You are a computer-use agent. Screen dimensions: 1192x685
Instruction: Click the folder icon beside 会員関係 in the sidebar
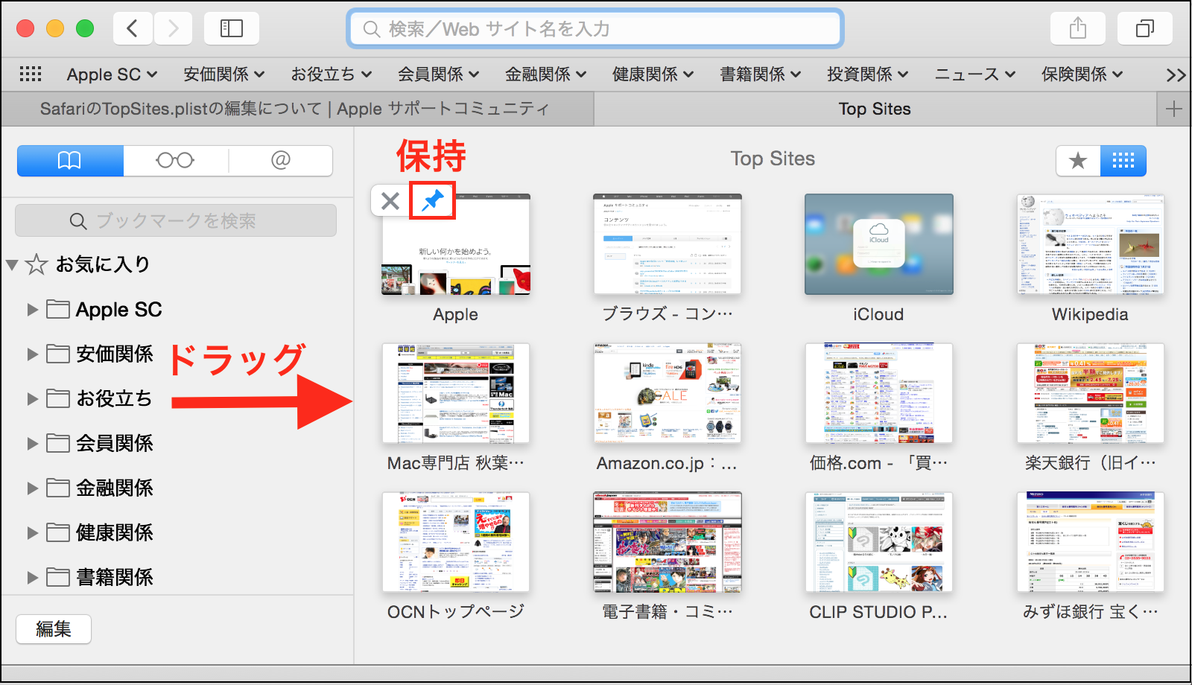(x=58, y=443)
